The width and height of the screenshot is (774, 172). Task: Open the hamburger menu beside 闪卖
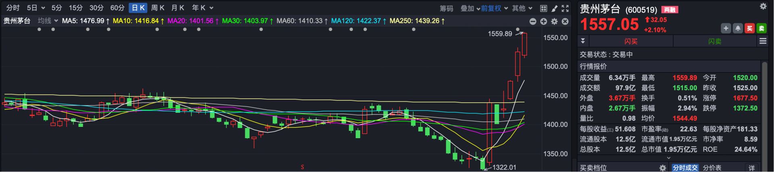click(762, 41)
